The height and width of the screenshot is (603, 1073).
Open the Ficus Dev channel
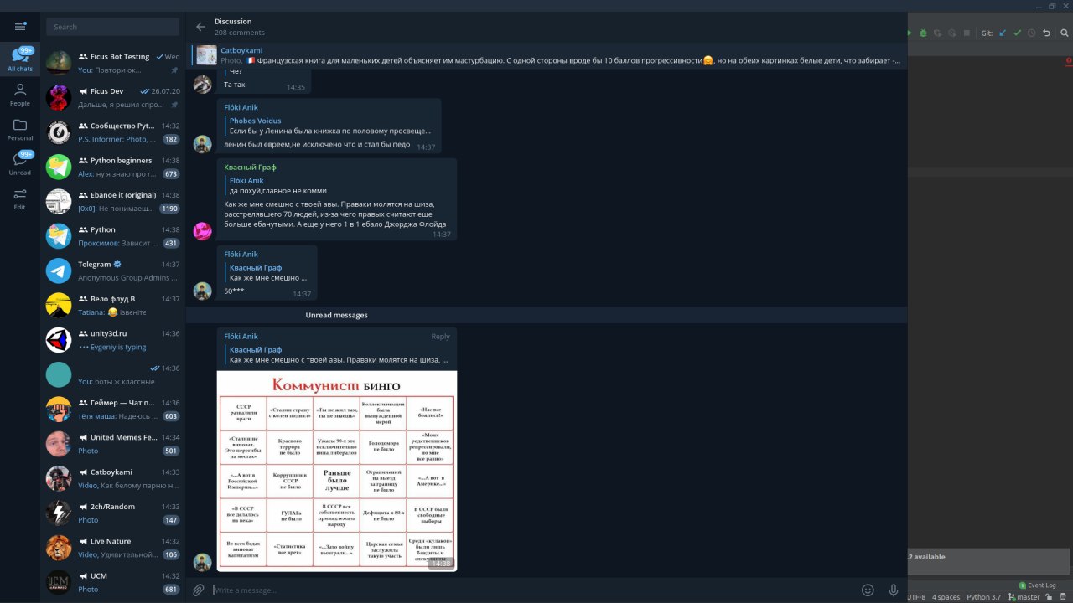pyautogui.click(x=113, y=97)
